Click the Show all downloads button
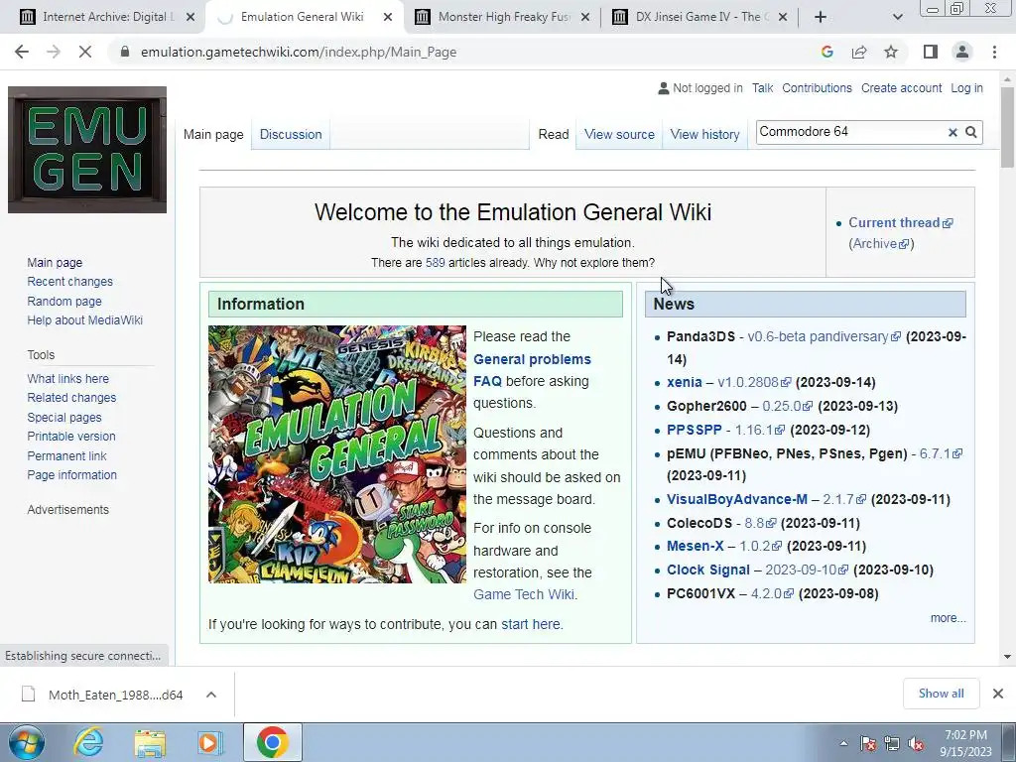This screenshot has width=1016, height=762. click(941, 694)
